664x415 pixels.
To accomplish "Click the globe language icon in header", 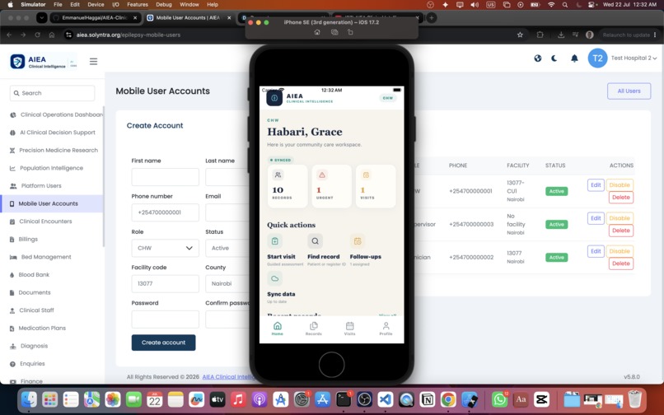I will pos(538,58).
